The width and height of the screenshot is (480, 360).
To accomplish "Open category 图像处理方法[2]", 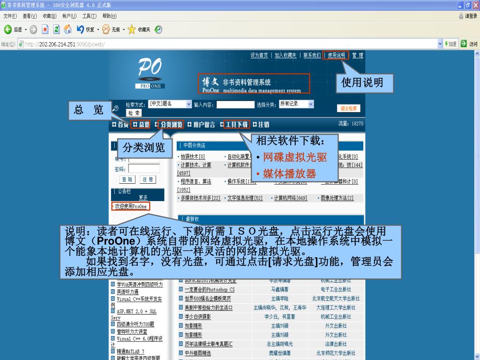I will (x=337, y=198).
